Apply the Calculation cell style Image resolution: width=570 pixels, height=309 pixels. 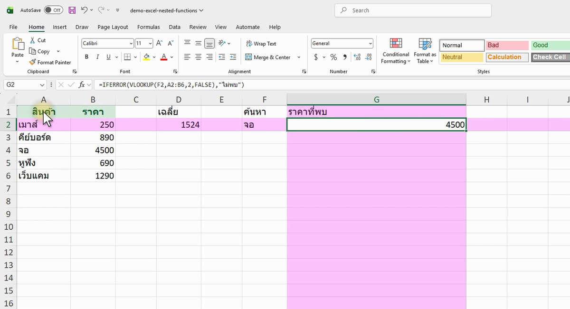(507, 57)
